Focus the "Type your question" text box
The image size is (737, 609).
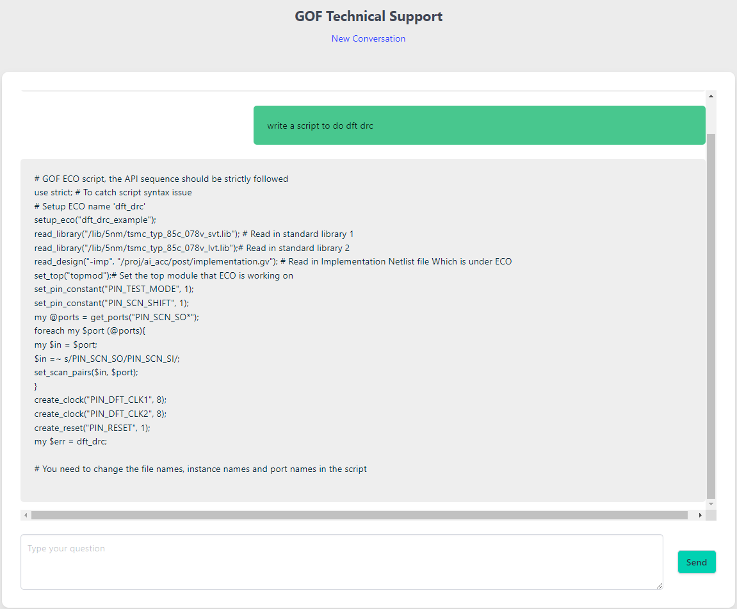341,562
